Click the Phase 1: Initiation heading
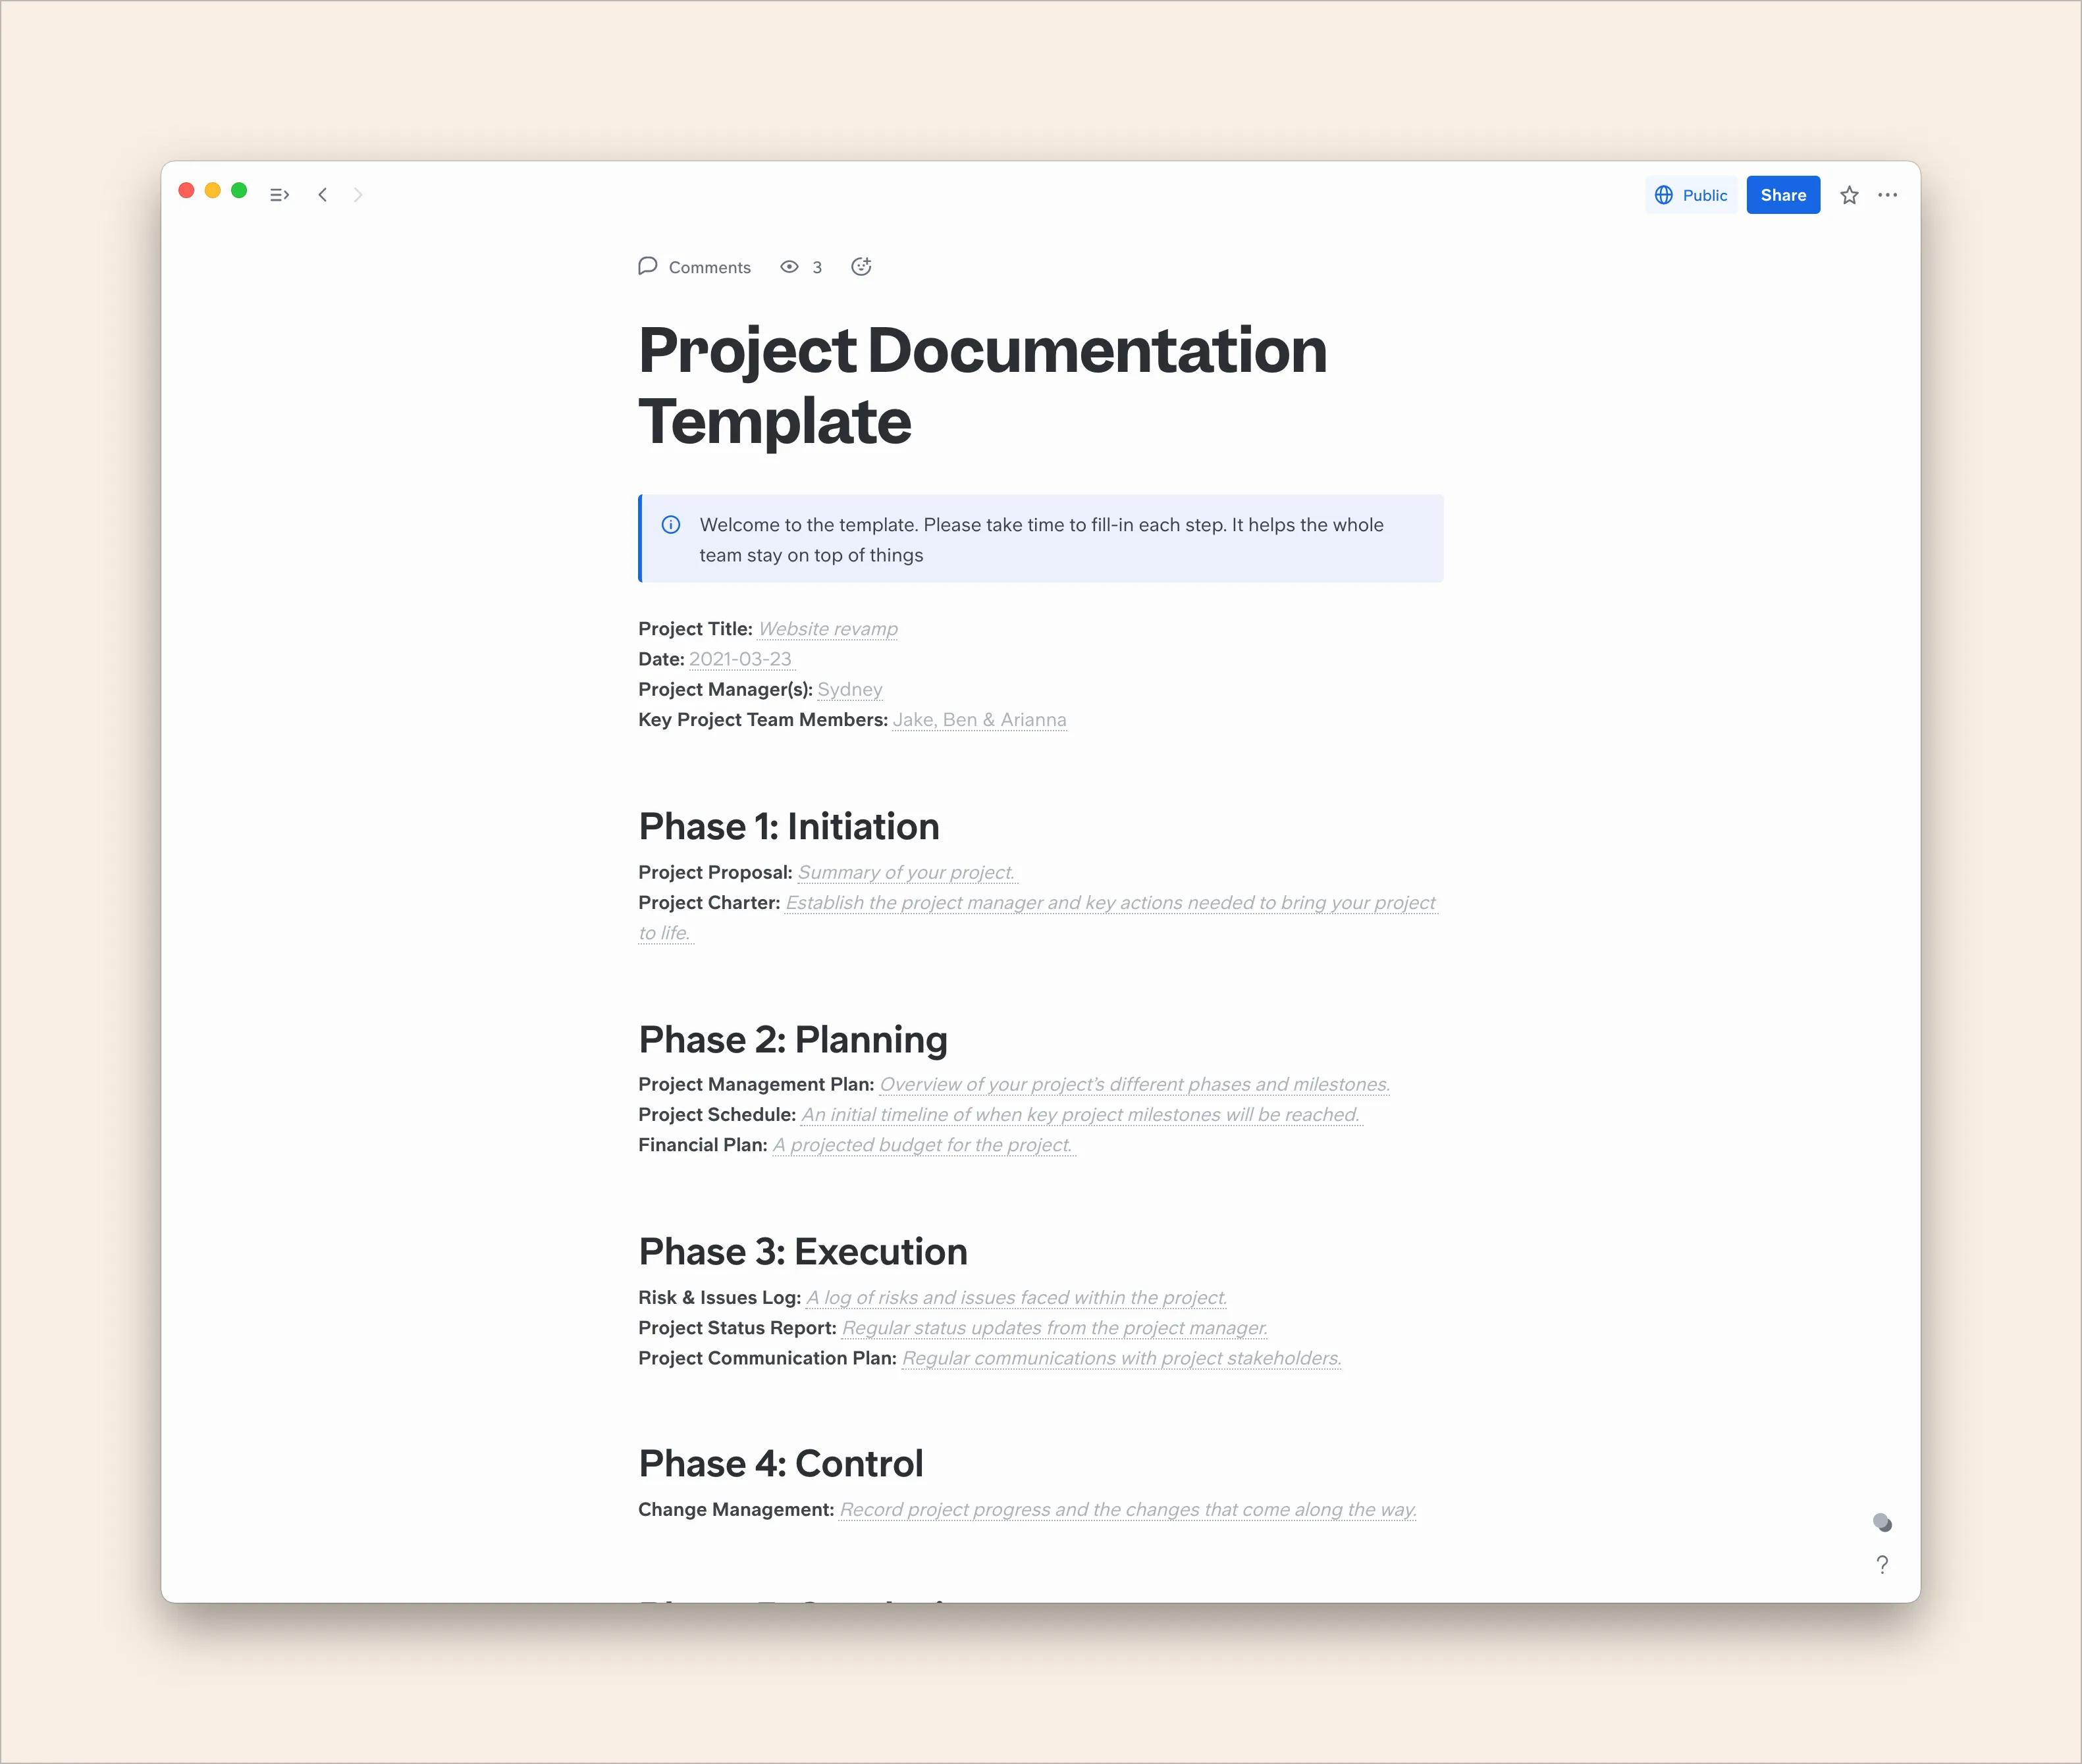This screenshot has width=2082, height=1764. [788, 827]
